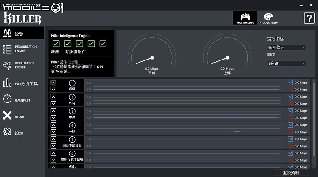Raise priority 2 with up arrow
The image size is (318, 177).
click(53, 97)
